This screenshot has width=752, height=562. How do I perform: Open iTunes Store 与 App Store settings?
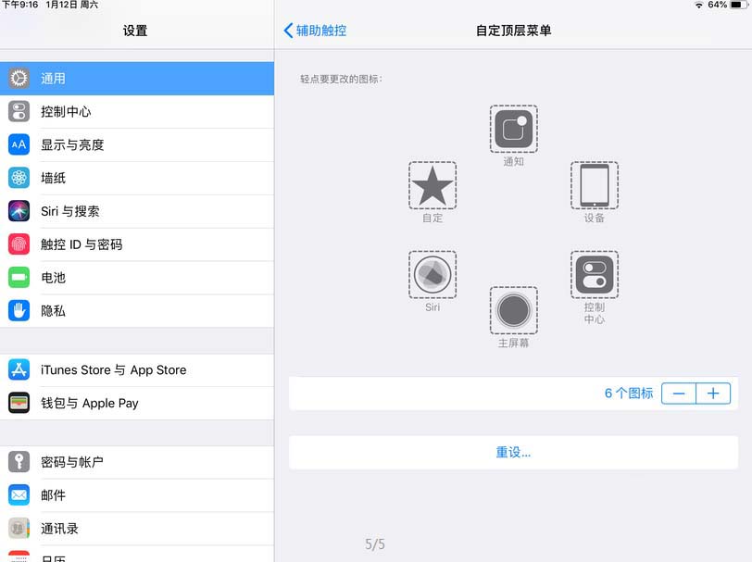point(137,370)
